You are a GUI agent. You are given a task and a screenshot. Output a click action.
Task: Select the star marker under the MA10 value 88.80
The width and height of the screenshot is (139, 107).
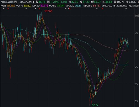[x=26, y=9]
